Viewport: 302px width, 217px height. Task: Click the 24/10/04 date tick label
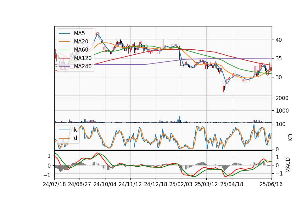[105, 184]
